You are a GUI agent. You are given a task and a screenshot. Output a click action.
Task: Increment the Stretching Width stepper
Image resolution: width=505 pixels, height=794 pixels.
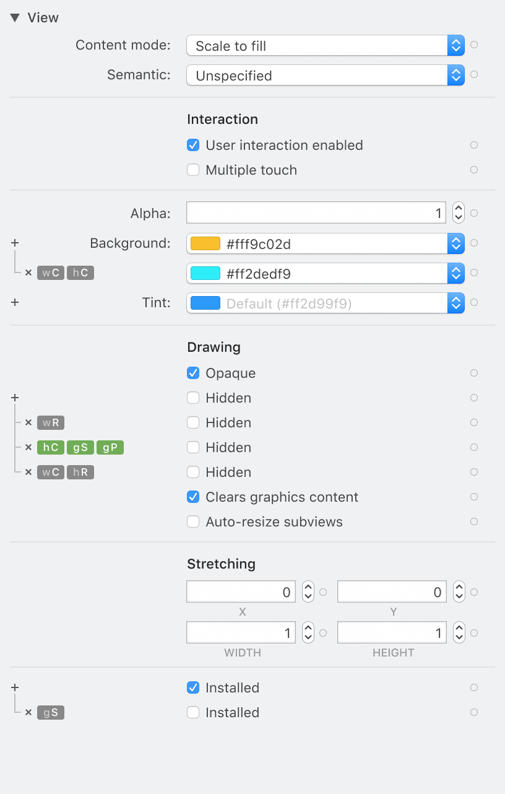coord(308,628)
